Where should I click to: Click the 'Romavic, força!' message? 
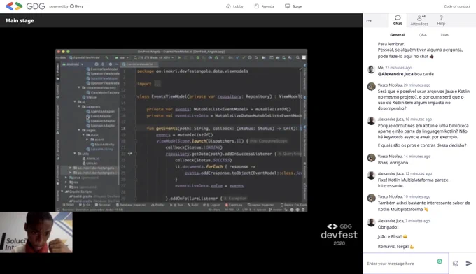pos(396,247)
